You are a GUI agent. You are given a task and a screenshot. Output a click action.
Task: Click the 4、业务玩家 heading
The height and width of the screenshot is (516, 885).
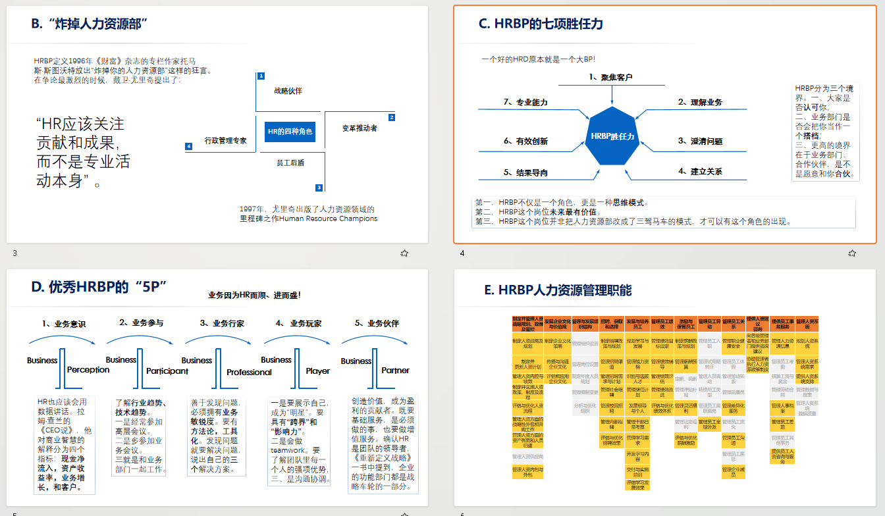[299, 323]
